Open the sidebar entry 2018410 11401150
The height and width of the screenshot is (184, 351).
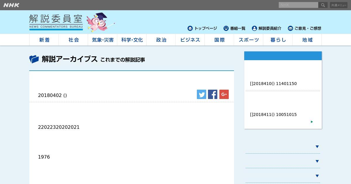273,84
